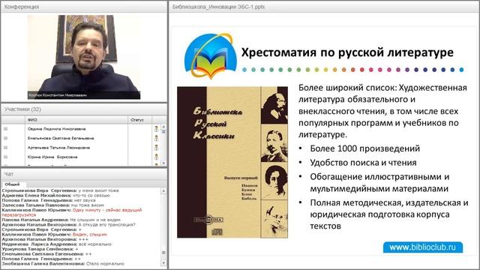Image resolution: width=480 pixels, height=270 pixels.
Task: Click status square beside Овдина Людмила Николаевна
Action: 5,129
